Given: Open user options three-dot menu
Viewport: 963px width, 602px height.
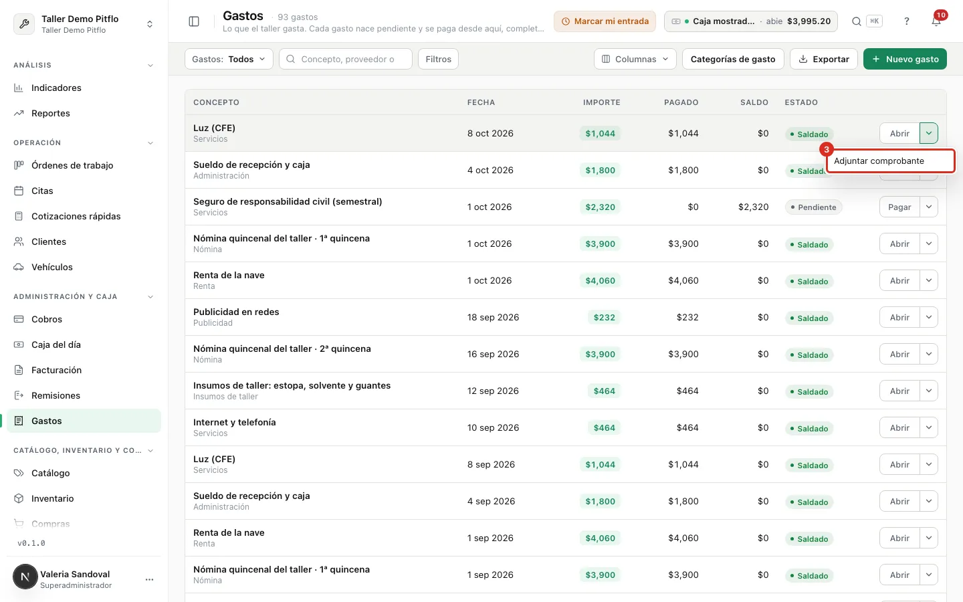Looking at the screenshot, I should pyautogui.click(x=149, y=579).
